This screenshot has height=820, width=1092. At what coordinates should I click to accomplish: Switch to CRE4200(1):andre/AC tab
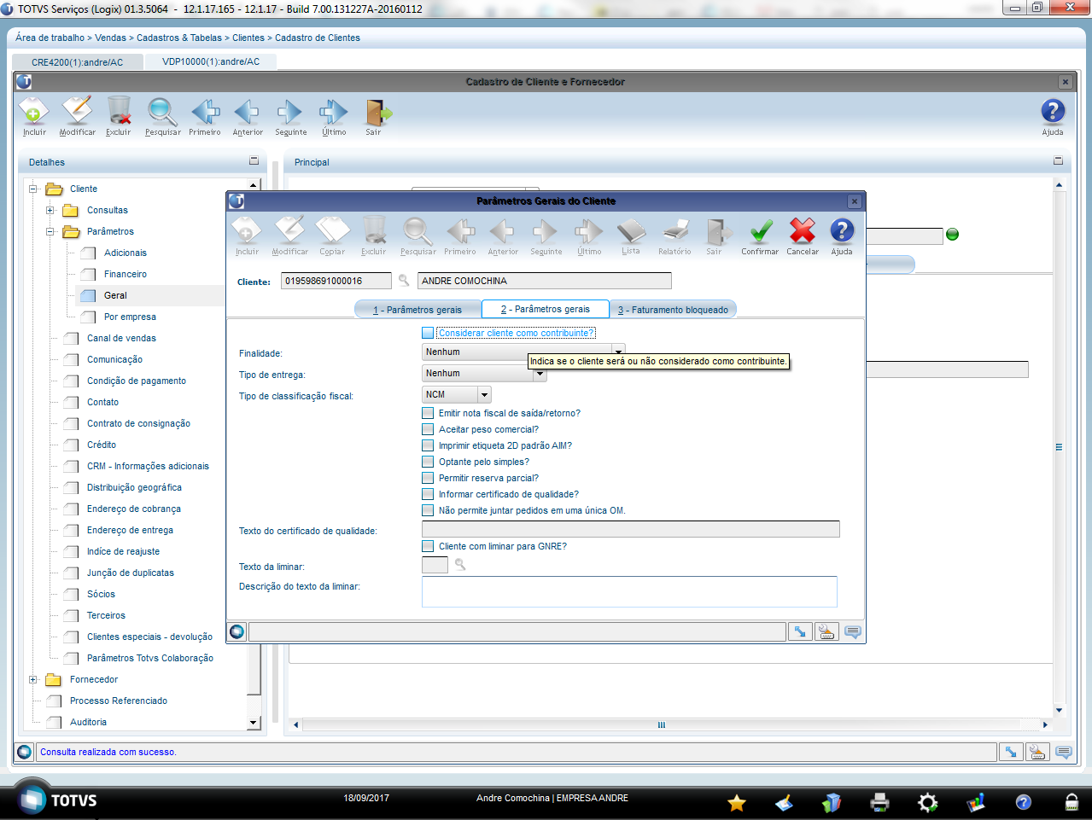77,62
